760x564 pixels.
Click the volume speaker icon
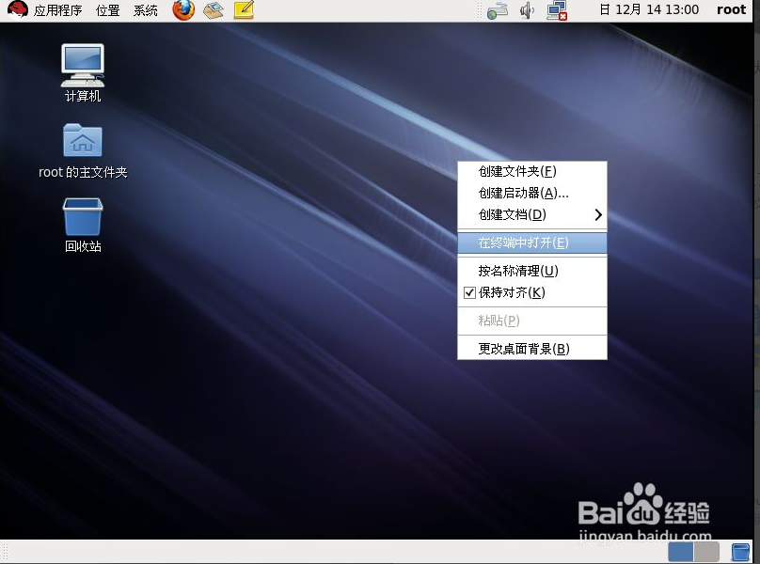tap(528, 11)
